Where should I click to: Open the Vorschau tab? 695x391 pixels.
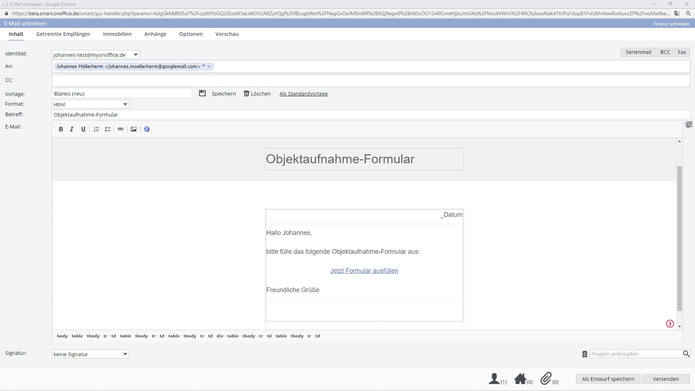tap(227, 34)
